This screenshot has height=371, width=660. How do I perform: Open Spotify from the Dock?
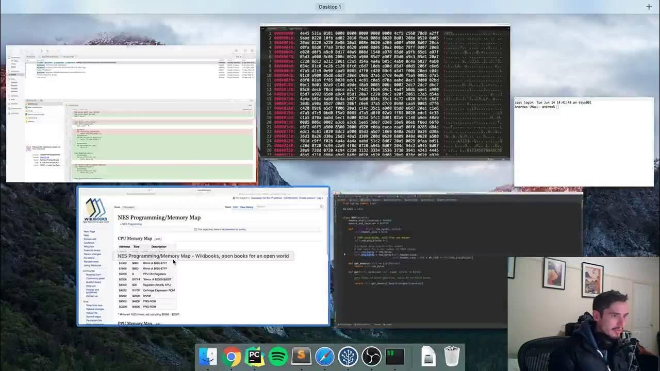coord(278,357)
